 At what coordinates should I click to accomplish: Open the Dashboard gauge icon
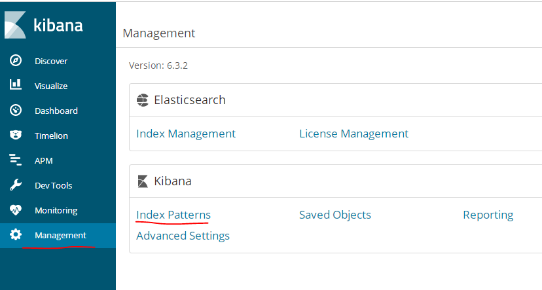16,110
